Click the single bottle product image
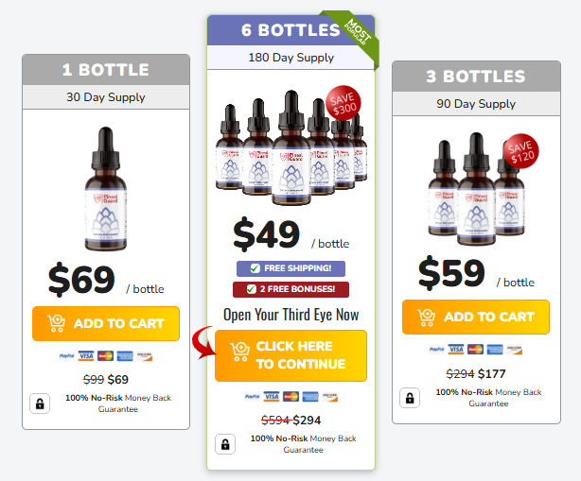The height and width of the screenshot is (481, 581). click(106, 189)
